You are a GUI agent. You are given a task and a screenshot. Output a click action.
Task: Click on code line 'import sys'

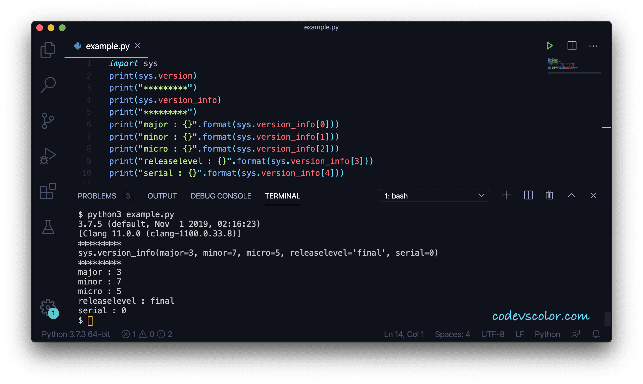tap(133, 63)
